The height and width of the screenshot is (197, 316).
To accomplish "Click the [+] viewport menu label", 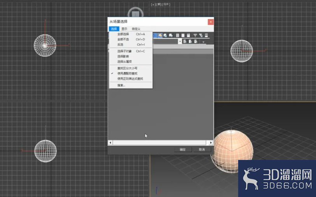I will point(153,4).
